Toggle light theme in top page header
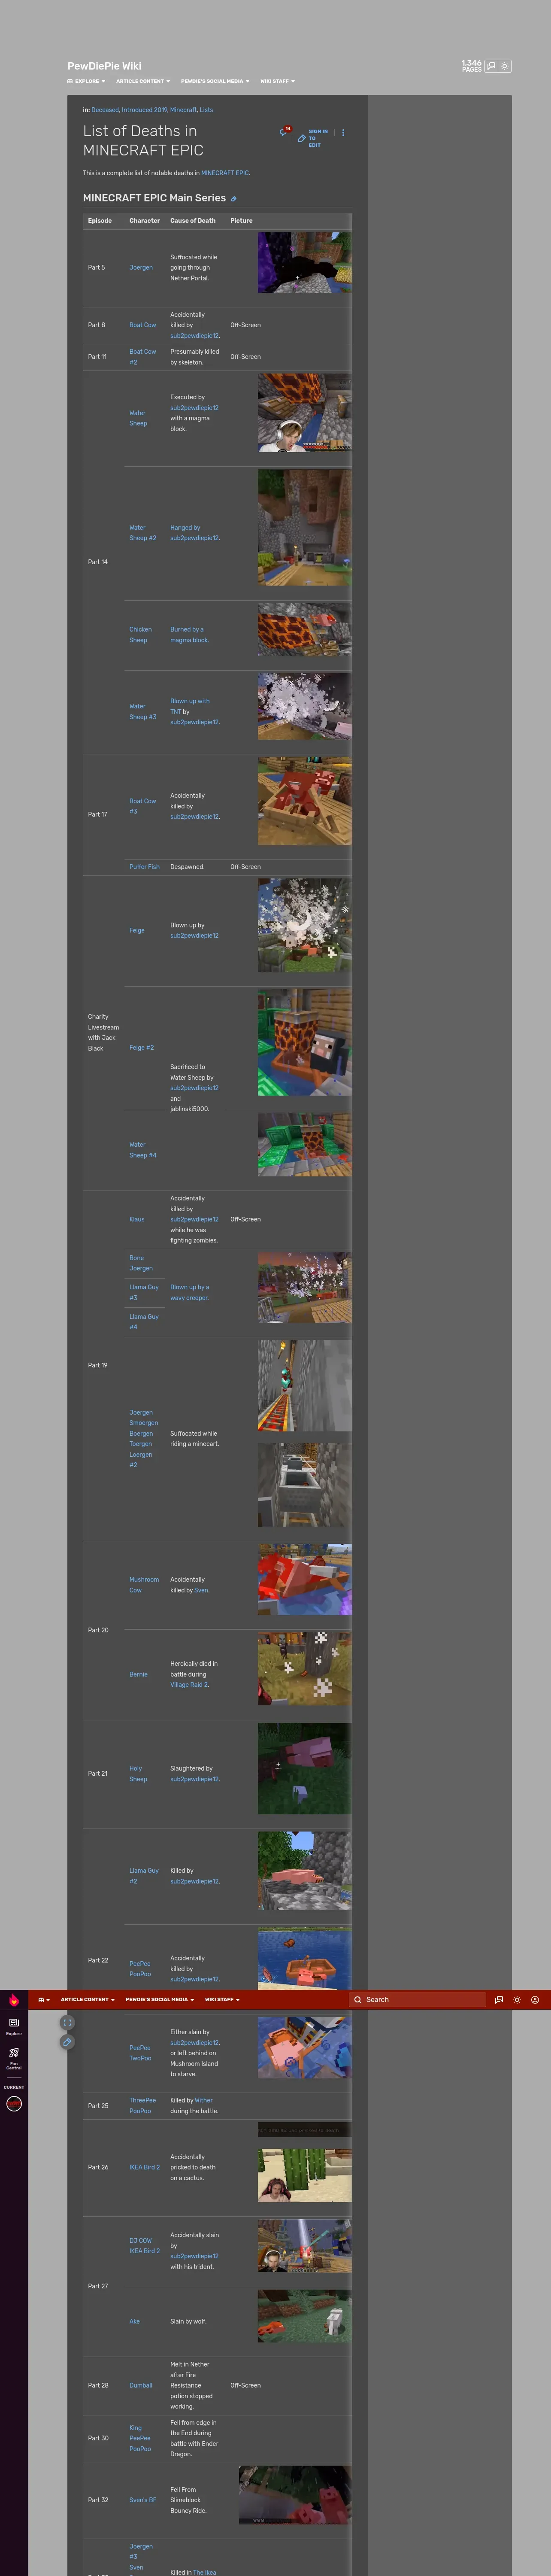Screen dimensions: 551x2576 tap(505, 66)
